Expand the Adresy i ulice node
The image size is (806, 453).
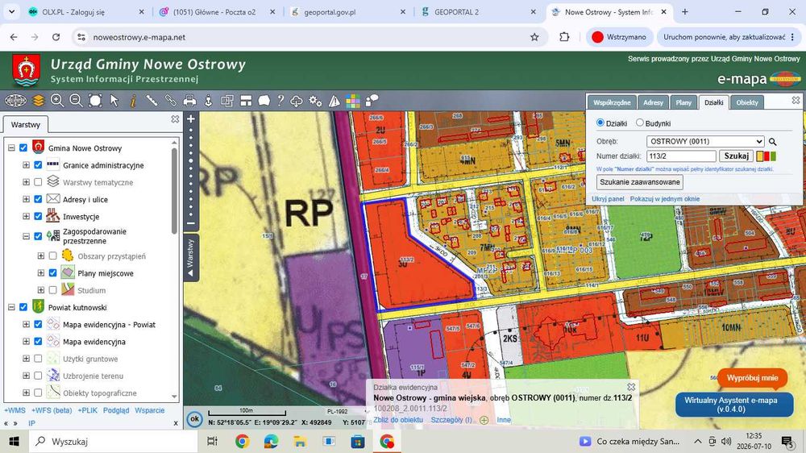[x=27, y=199]
